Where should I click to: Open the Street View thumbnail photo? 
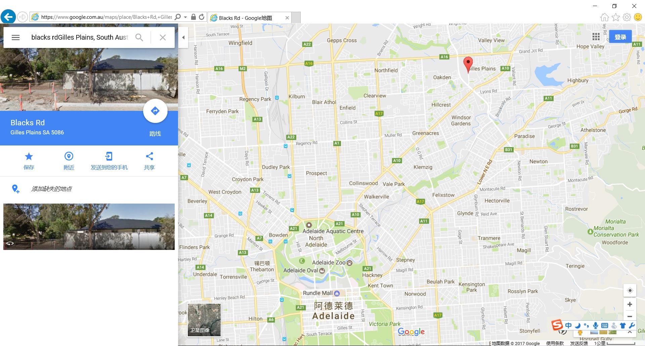tap(89, 226)
